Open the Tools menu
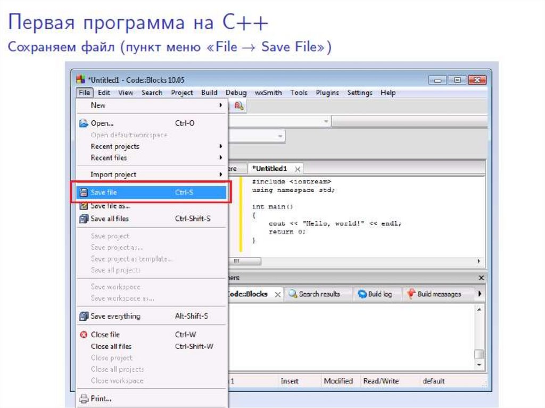 point(299,93)
